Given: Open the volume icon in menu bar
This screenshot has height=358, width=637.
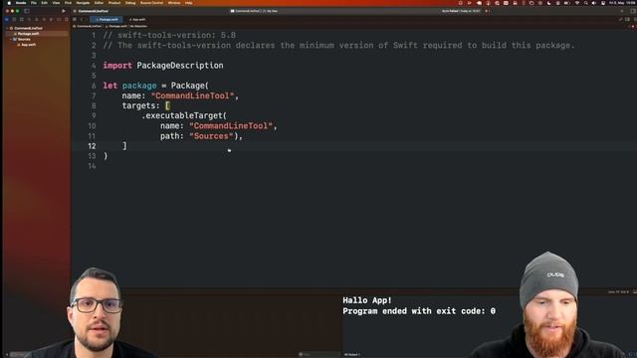Looking at the screenshot, I should point(594,3).
